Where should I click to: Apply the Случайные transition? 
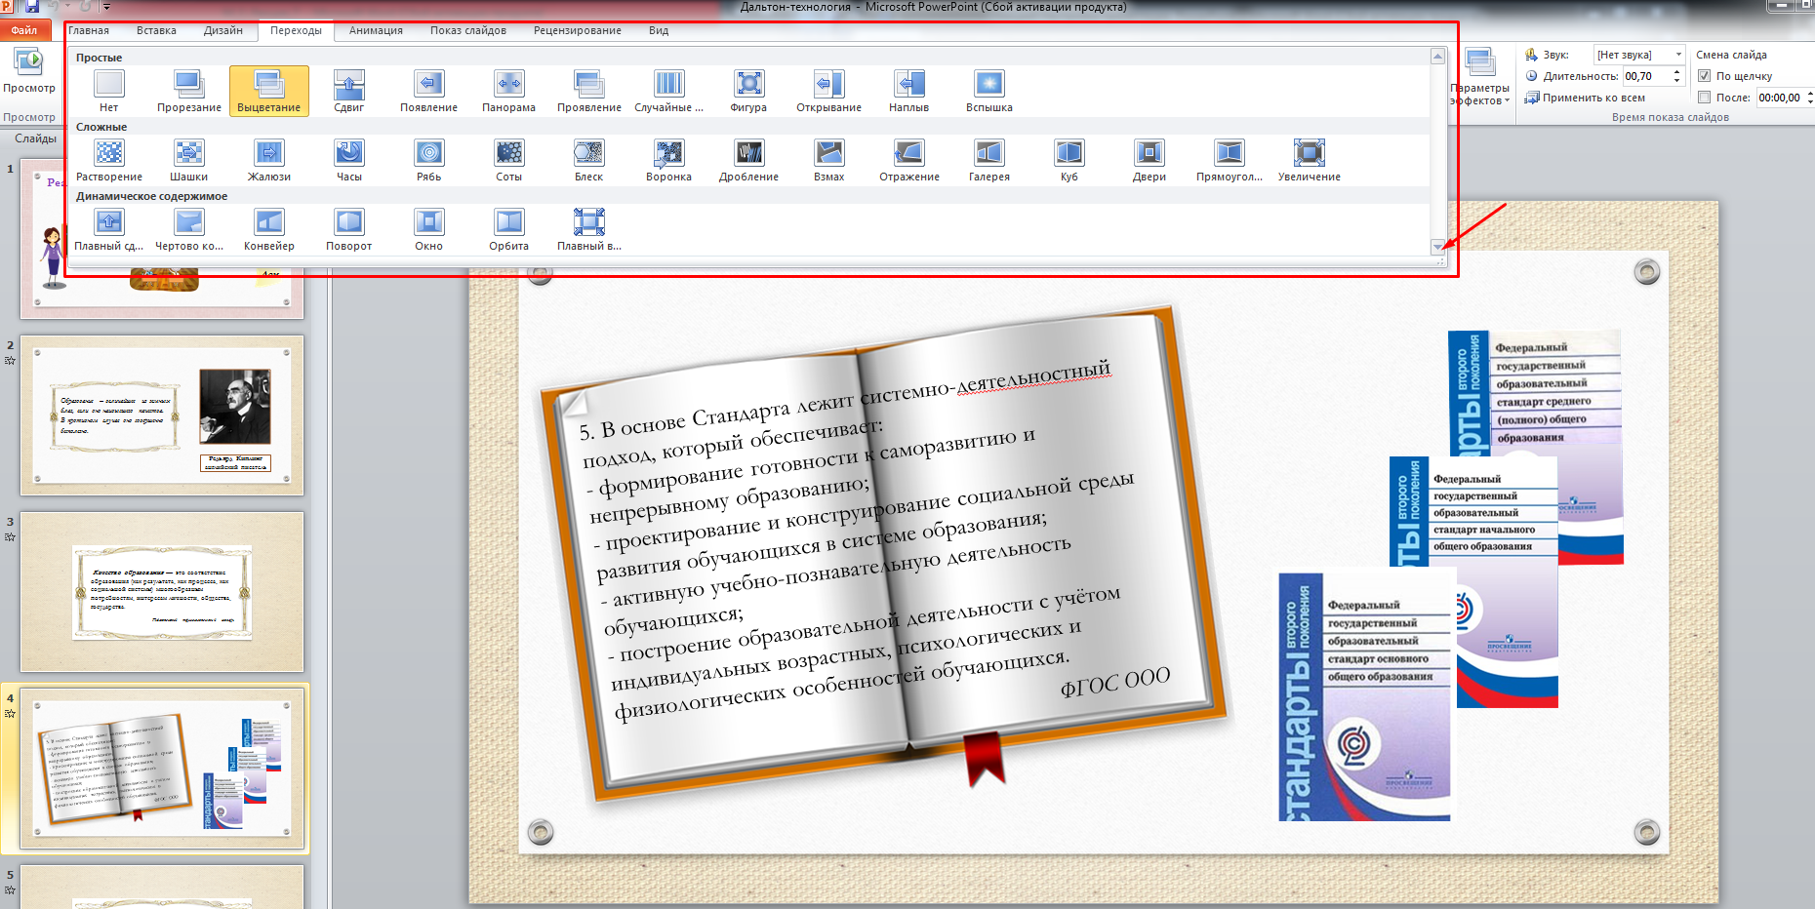point(669,92)
